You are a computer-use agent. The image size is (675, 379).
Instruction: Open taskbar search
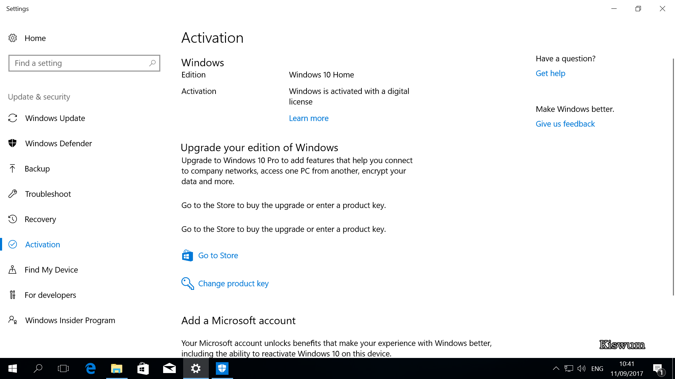coord(38,368)
